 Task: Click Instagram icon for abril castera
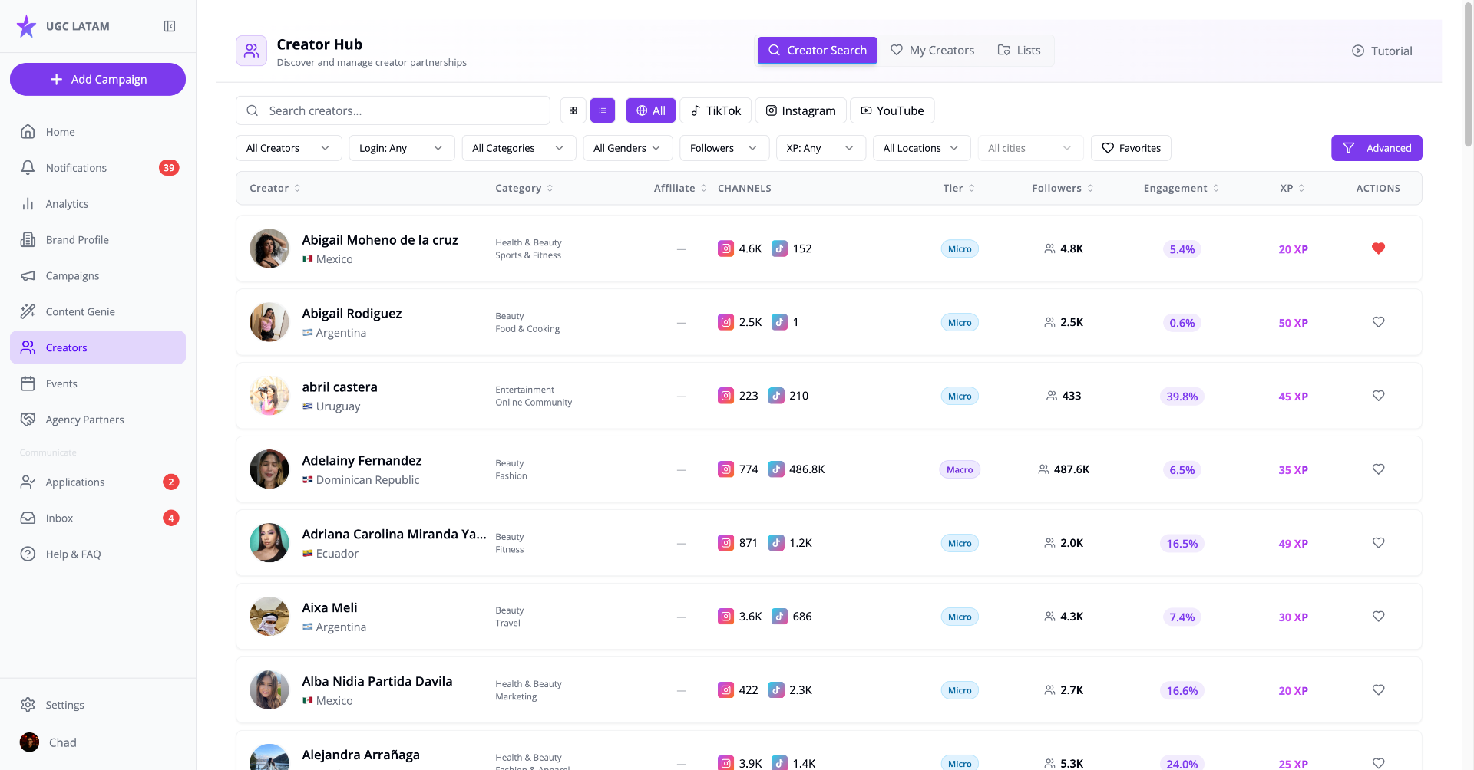point(725,396)
